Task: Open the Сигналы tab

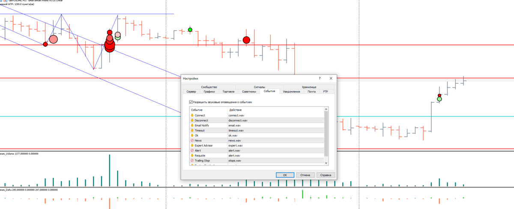Action: pyautogui.click(x=259, y=87)
